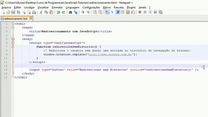Viewport: 208px width, 117px height.
Task: Click the title text Redirecionamento com JavaScript
Action: [x=70, y=32]
